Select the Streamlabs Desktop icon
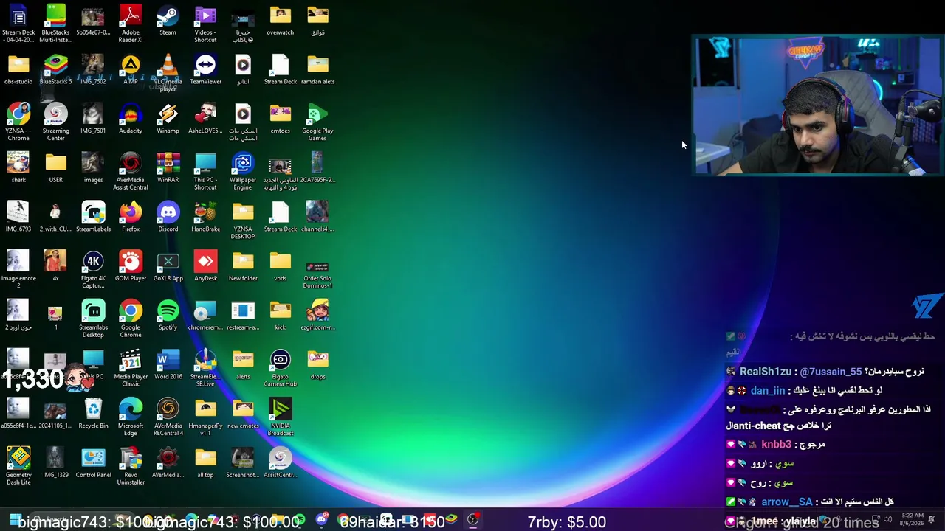 pos(93,319)
